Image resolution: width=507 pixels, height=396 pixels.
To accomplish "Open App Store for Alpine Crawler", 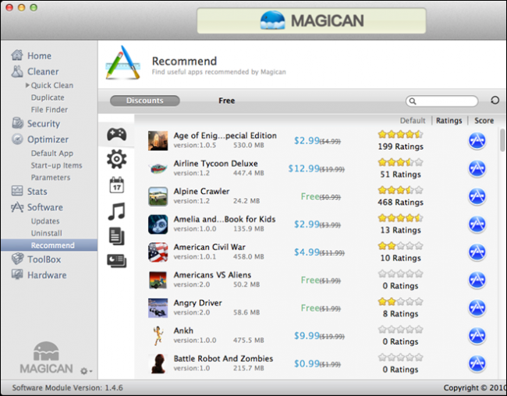I will coord(477,196).
